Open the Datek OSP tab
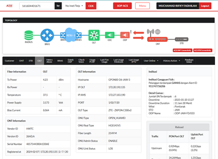This screenshot has width=218, height=159. pyautogui.click(x=71, y=61)
